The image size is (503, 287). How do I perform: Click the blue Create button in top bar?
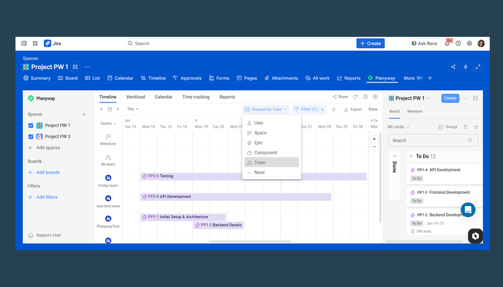tap(371, 43)
